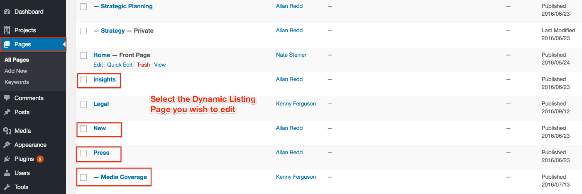582x194 pixels.
Task: Click the Plugins update count badge
Action: tap(40, 159)
